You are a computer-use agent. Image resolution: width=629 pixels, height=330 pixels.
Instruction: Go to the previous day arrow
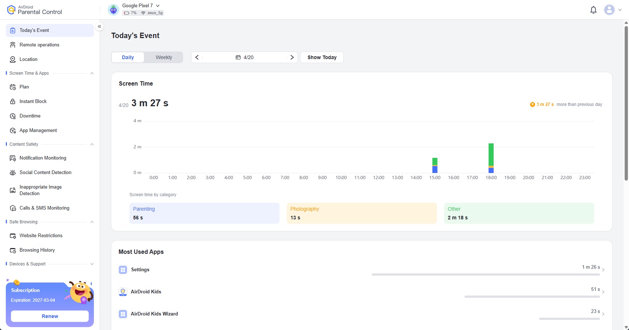click(x=197, y=57)
